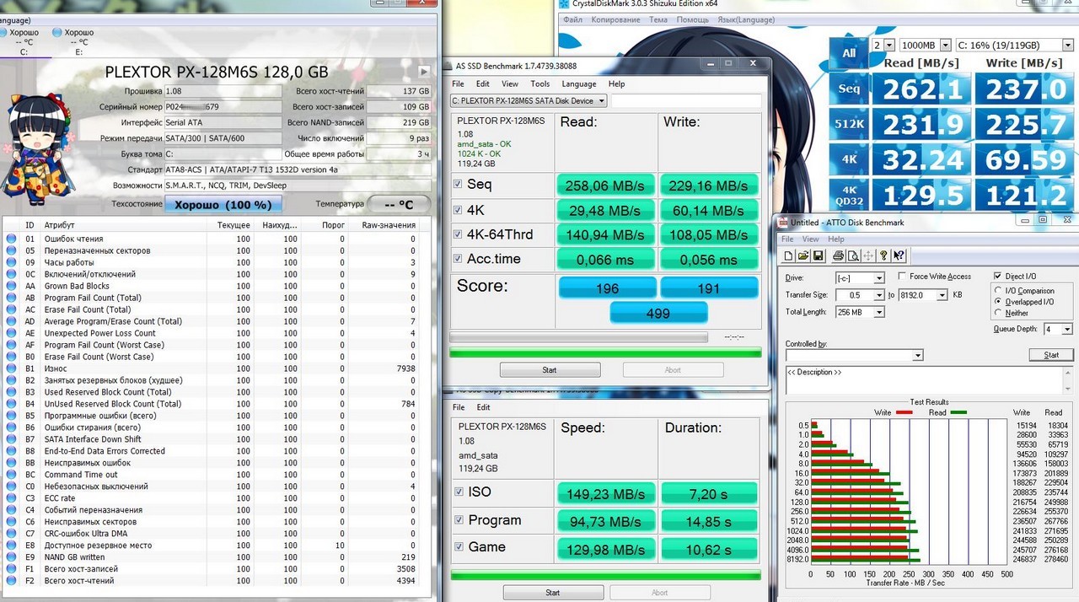Viewport: 1079px width, 602px height.
Task: Click the status orb for attribute B1 Износ
Action: click(x=11, y=368)
